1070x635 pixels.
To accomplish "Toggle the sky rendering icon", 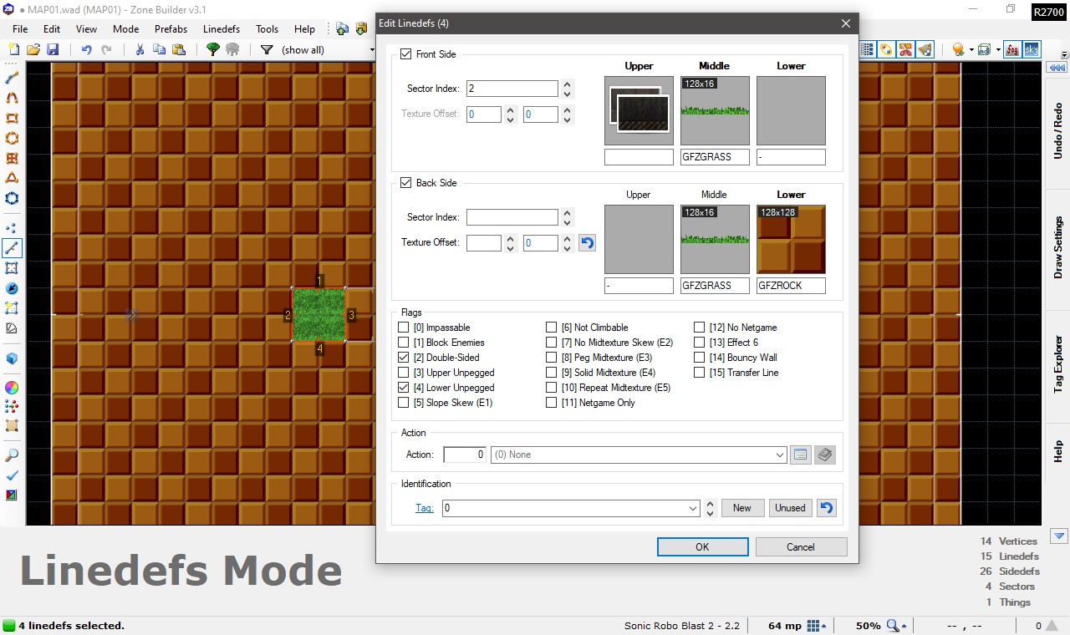I will pos(1032,50).
